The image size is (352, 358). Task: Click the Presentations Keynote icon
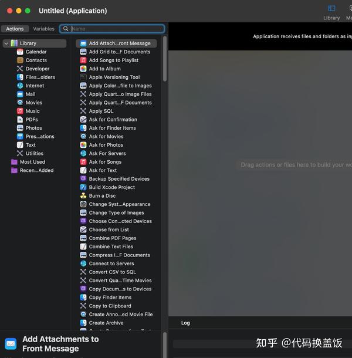click(20, 136)
